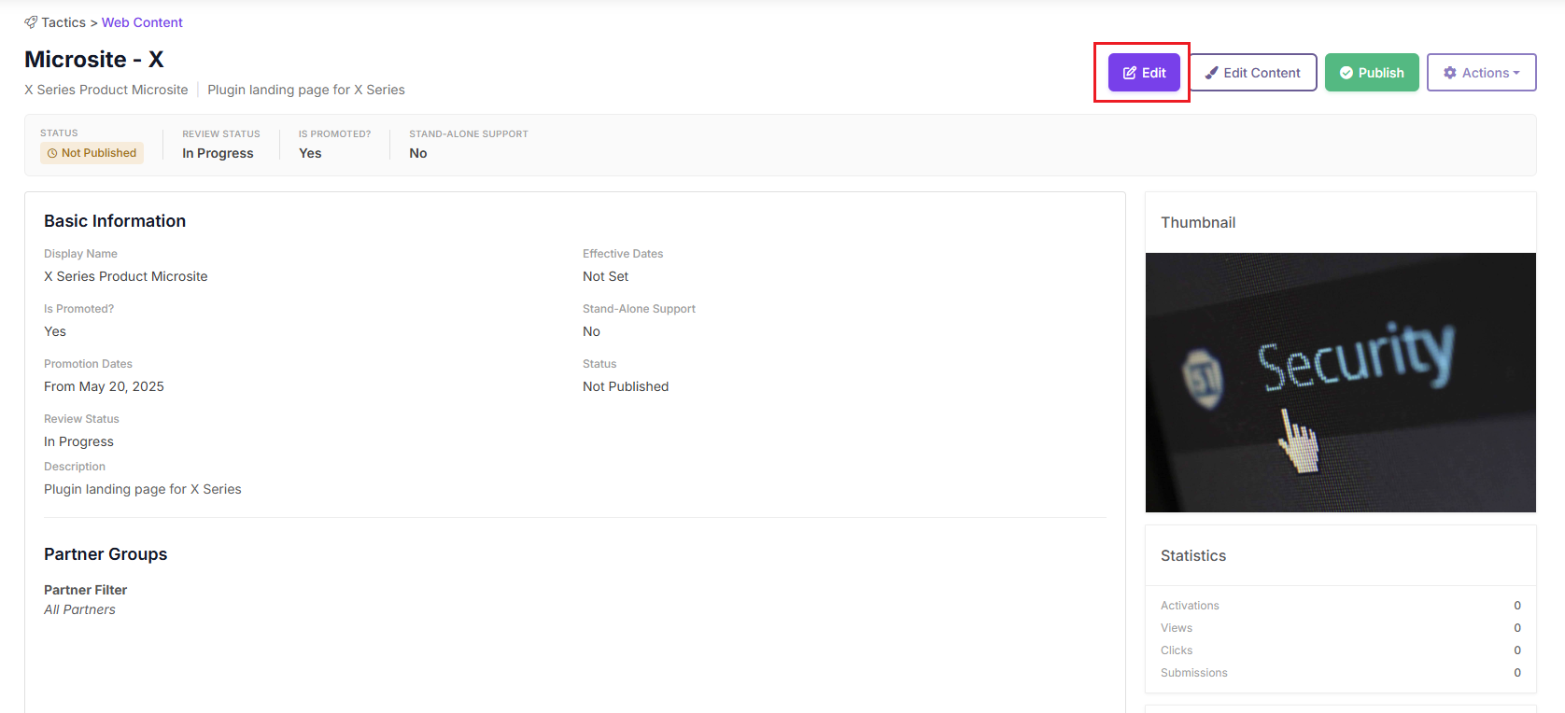Click the Submissions statistics row
This screenshot has height=713, width=1565.
1341,673
